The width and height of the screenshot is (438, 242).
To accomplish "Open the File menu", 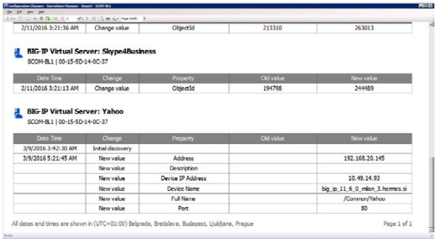I will (x=9, y=12).
